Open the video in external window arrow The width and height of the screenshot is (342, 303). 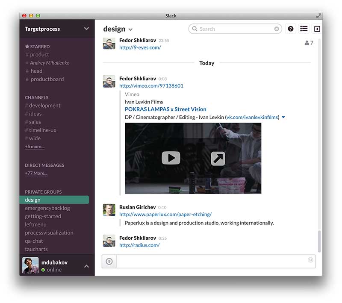pyautogui.click(x=218, y=159)
